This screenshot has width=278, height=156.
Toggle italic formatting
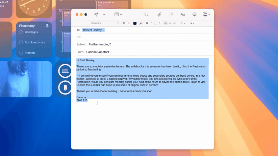[151, 23]
